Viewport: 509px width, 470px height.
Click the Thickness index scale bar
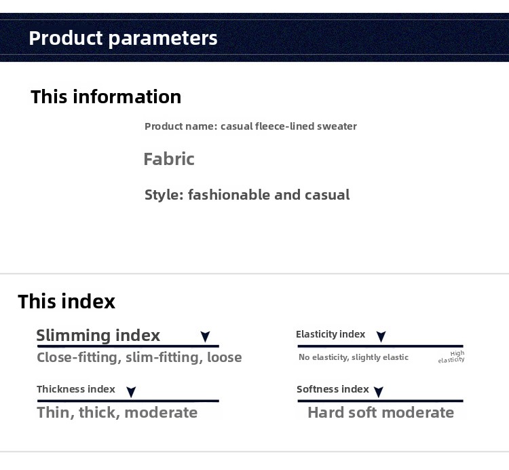[x=128, y=401]
